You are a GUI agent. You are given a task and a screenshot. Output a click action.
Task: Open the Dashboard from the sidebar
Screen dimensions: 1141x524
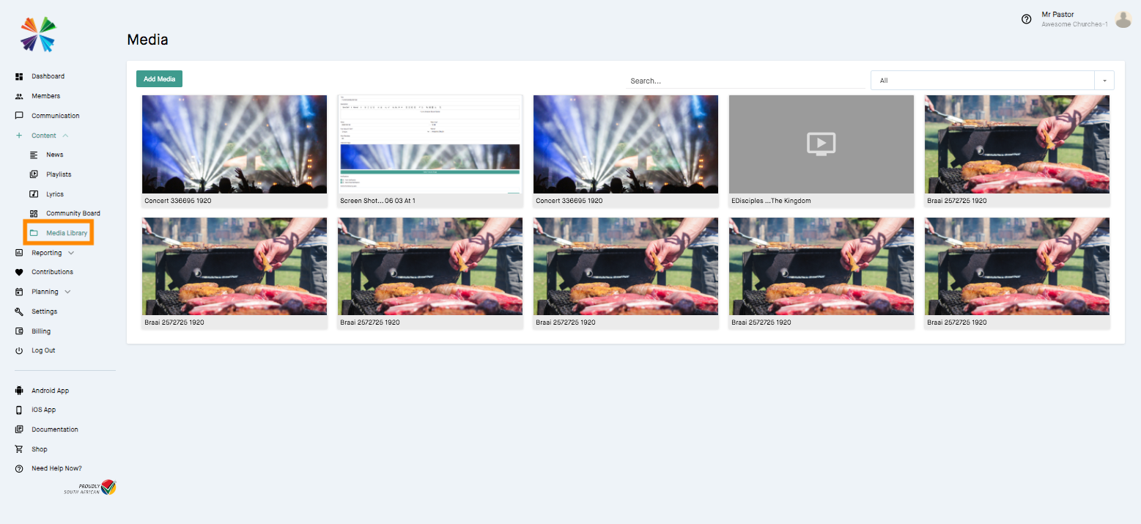(x=18, y=76)
